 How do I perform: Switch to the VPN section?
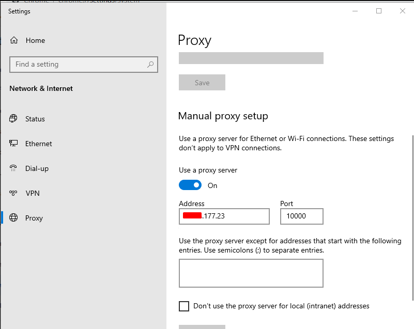33,193
